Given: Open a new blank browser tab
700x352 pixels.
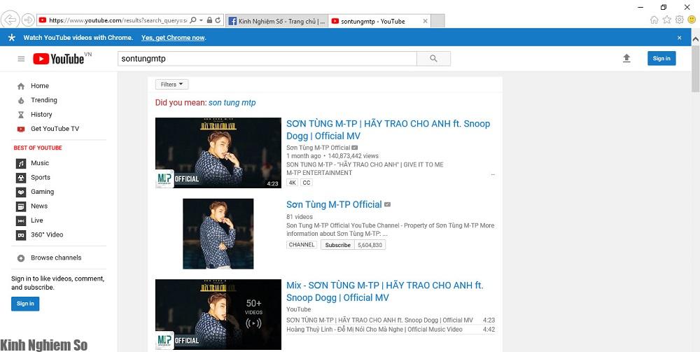Looking at the screenshot, I should [x=438, y=21].
